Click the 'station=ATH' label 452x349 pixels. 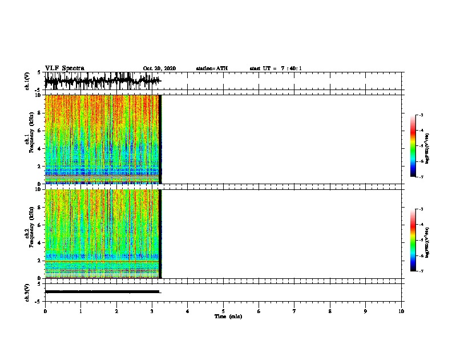pos(212,68)
